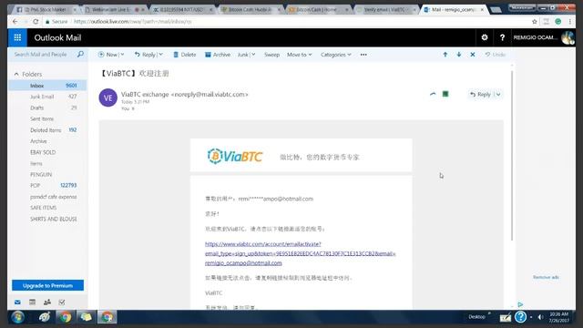Viewport: 583px width, 328px height.
Task: Open the Mail module icon
Action: pos(17,302)
